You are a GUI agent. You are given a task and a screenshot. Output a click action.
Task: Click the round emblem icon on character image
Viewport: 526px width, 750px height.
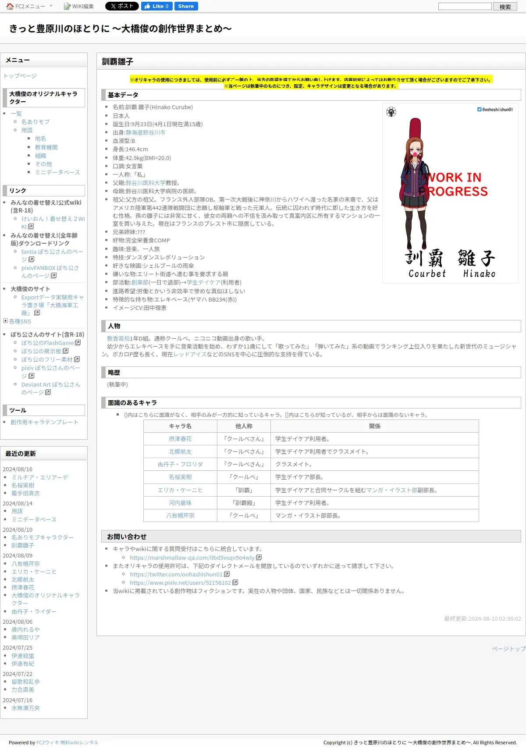tap(391, 112)
